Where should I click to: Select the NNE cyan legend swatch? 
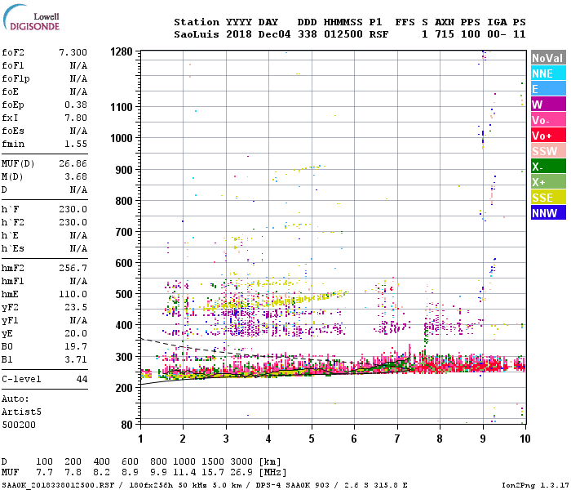pos(548,73)
